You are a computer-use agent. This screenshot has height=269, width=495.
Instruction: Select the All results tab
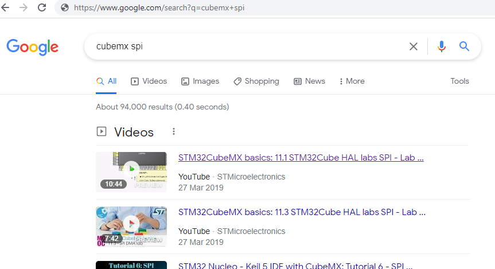(106, 81)
